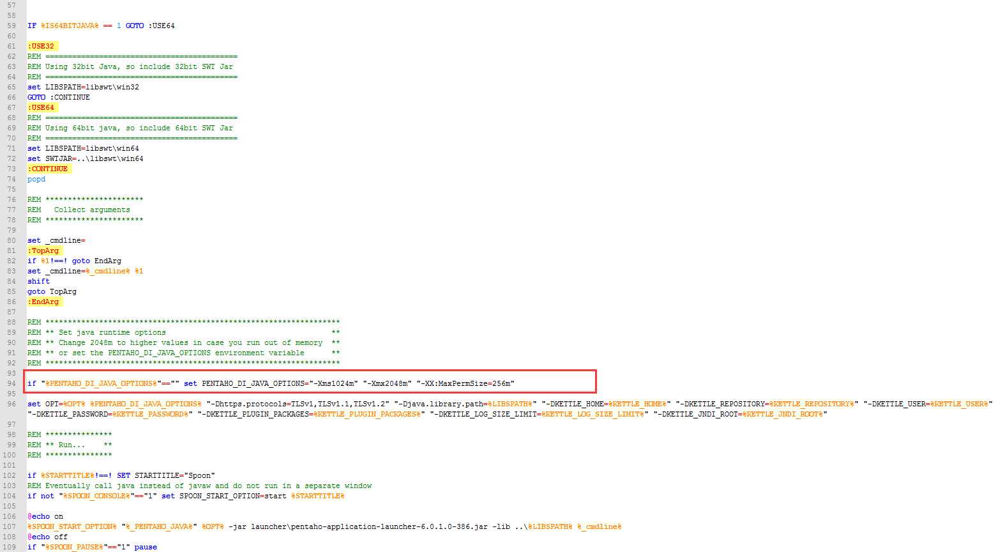The image size is (1003, 552).
Task: Click the -Dhttps.protocols=TLSv1,TLSv1.1,TLSv1.2 option
Action: tap(298, 404)
